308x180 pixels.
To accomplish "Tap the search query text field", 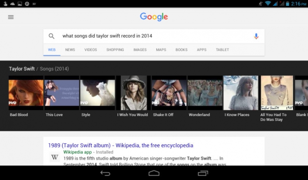I will click(x=154, y=36).
